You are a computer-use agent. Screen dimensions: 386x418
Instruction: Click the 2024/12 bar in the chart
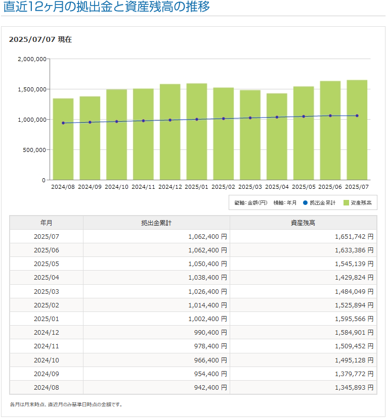tap(170, 132)
